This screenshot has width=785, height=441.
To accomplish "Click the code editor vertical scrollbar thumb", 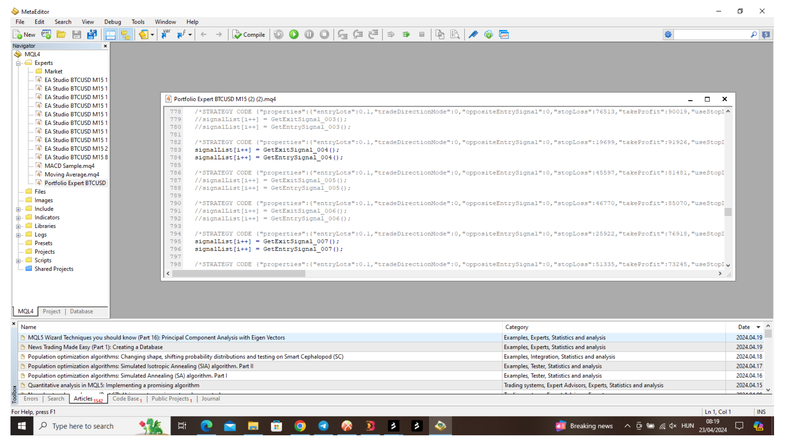I will (728, 212).
